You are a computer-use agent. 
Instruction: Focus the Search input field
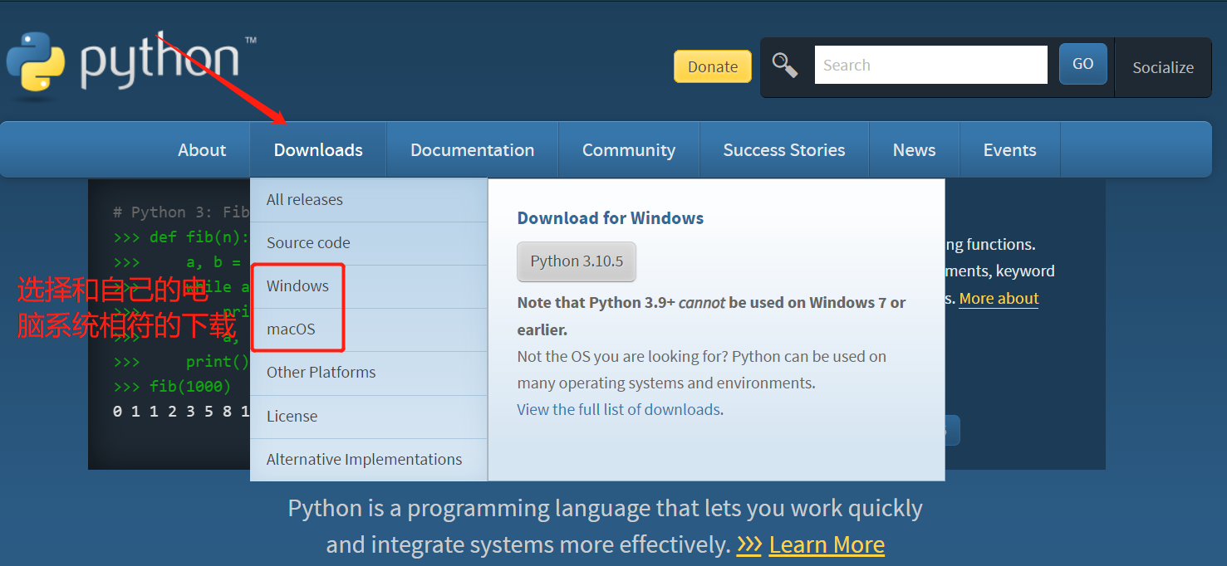click(930, 65)
